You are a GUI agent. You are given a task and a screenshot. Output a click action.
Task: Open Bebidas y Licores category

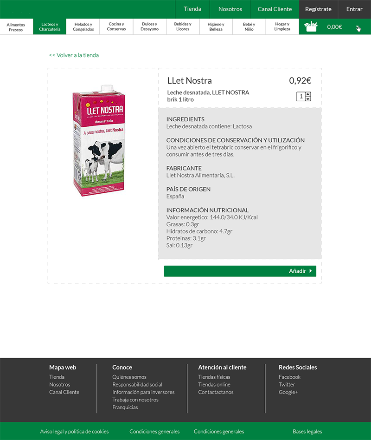click(183, 26)
